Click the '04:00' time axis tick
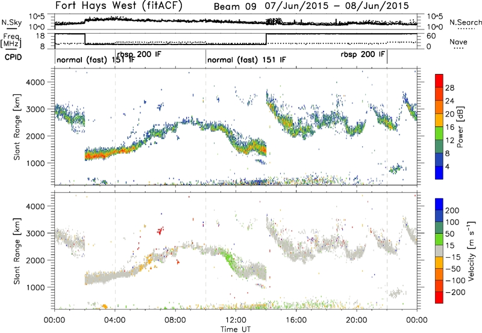Viewport: 482px width, 333px height. tap(114, 320)
